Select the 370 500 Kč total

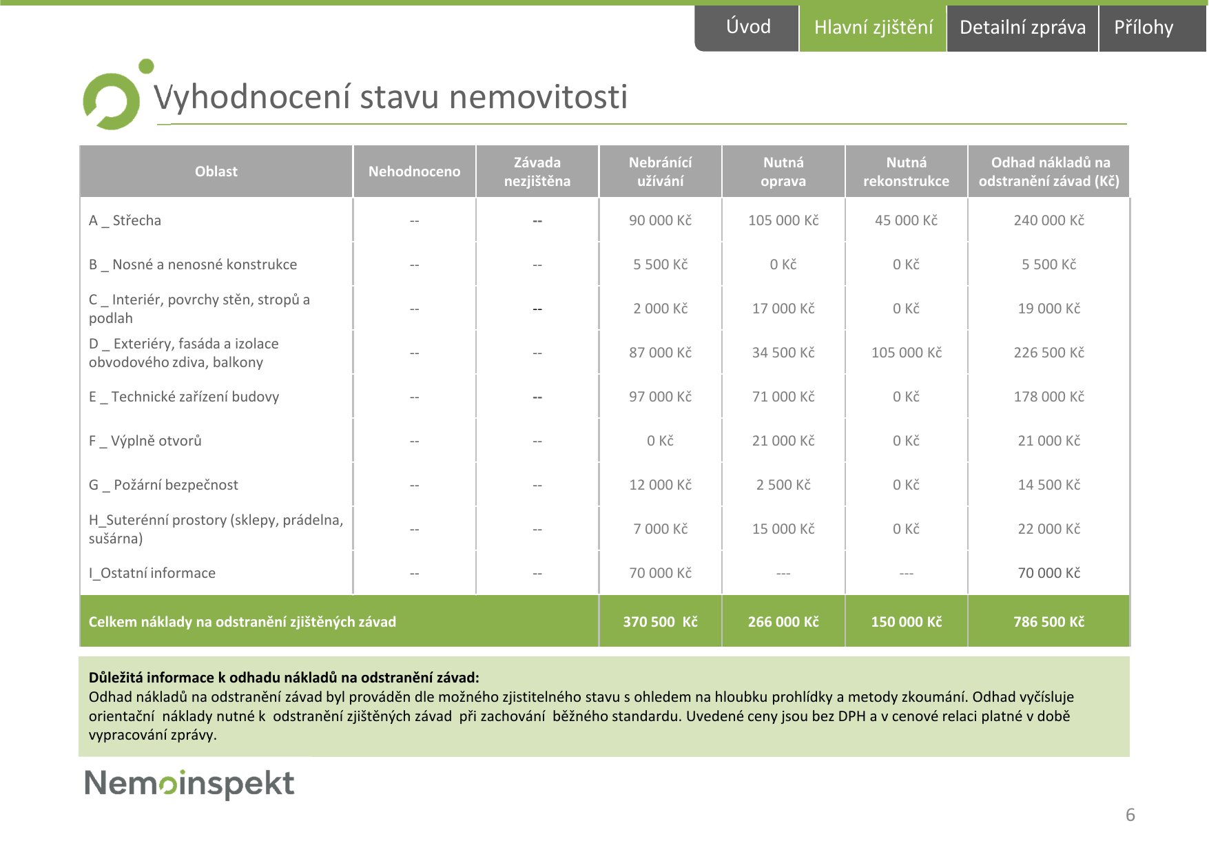(660, 622)
